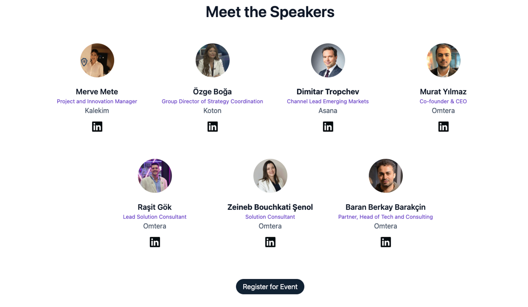Click Baran Berkay Barakçin's avatar
The height and width of the screenshot is (307, 528).
coord(385,176)
